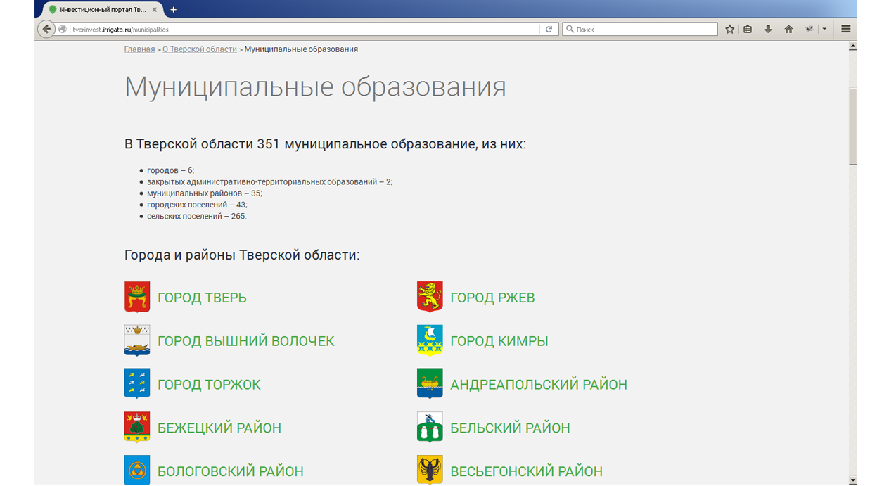Reload the page with the refresh icon
The width and height of the screenshot is (889, 486).
pyautogui.click(x=549, y=30)
